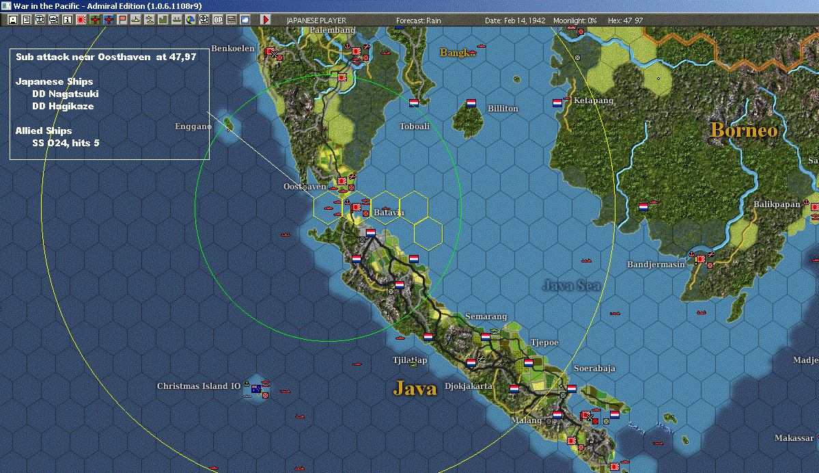Select the Dutch flag at Semarang
This screenshot has height=473, width=819.
coord(486,337)
